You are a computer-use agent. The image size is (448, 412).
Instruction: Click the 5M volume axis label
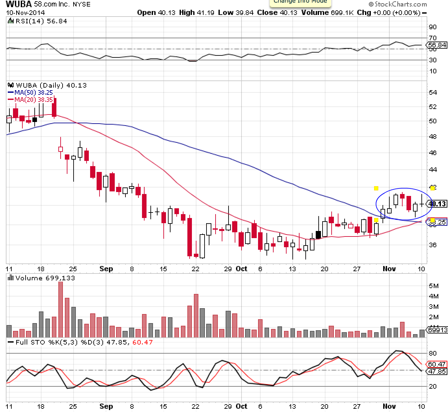[434, 286]
